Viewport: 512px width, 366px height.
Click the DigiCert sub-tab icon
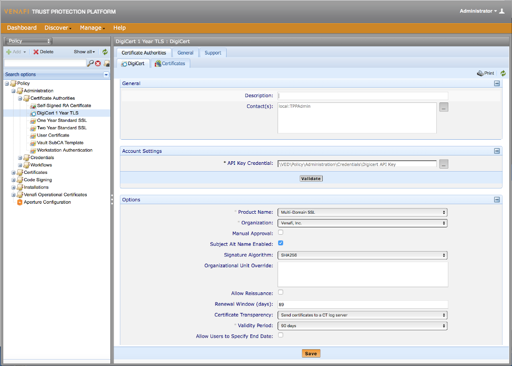click(x=124, y=64)
